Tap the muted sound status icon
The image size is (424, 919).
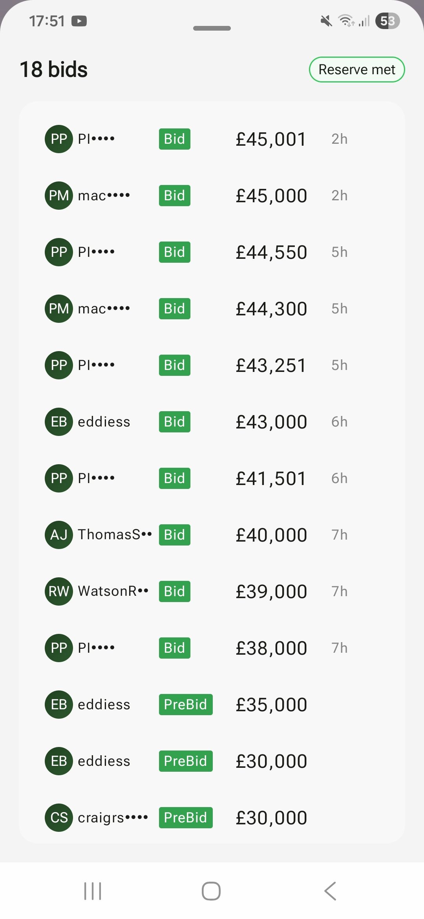click(326, 21)
